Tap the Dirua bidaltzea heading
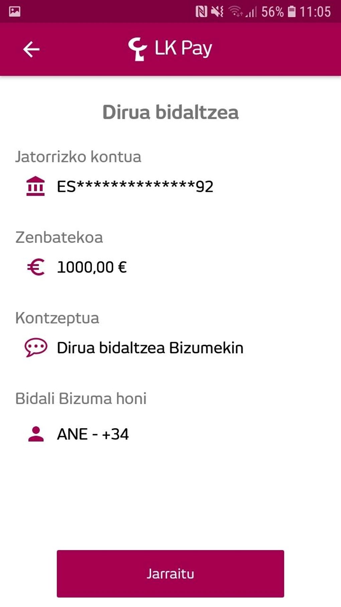 coord(170,112)
